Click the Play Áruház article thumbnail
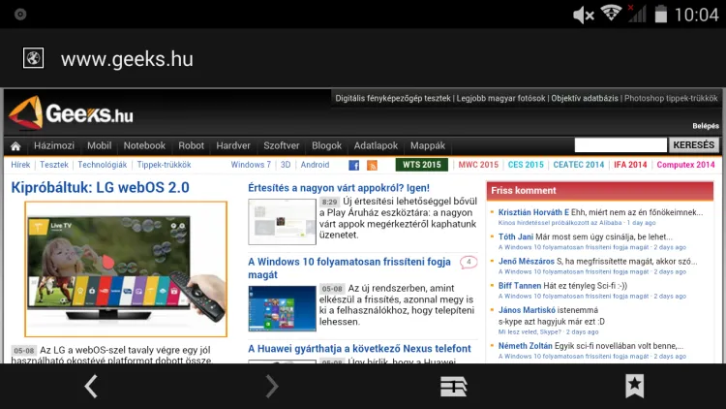726x409 pixels. [282, 222]
